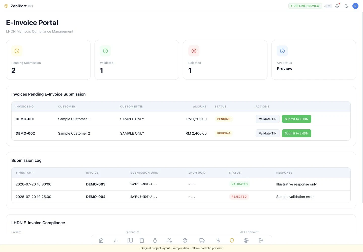Click 'Illustrative response only' response text

pos(296,184)
